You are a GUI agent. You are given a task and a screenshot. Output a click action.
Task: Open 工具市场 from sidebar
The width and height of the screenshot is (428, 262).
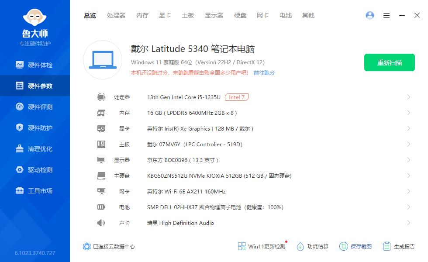pyautogui.click(x=35, y=191)
